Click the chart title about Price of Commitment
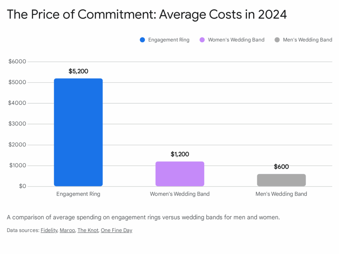The width and height of the screenshot is (339, 254). point(147,15)
